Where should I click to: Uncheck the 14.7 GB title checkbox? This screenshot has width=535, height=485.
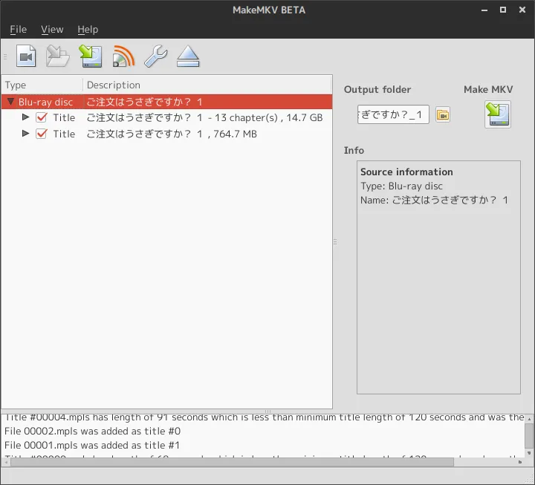[x=42, y=117]
